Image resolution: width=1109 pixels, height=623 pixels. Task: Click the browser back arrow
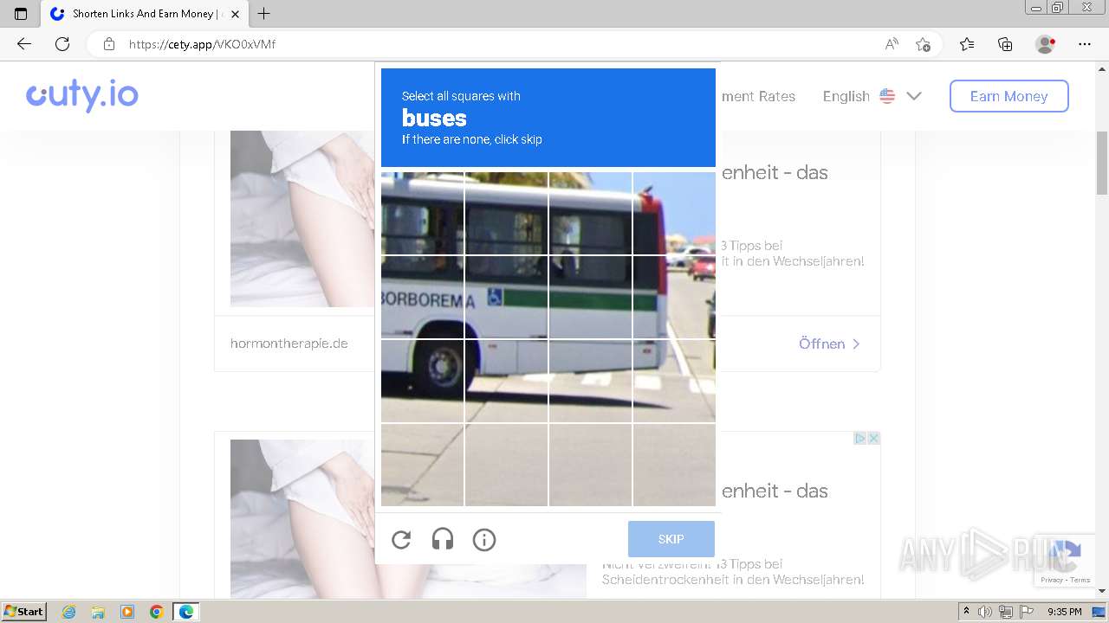(24, 44)
